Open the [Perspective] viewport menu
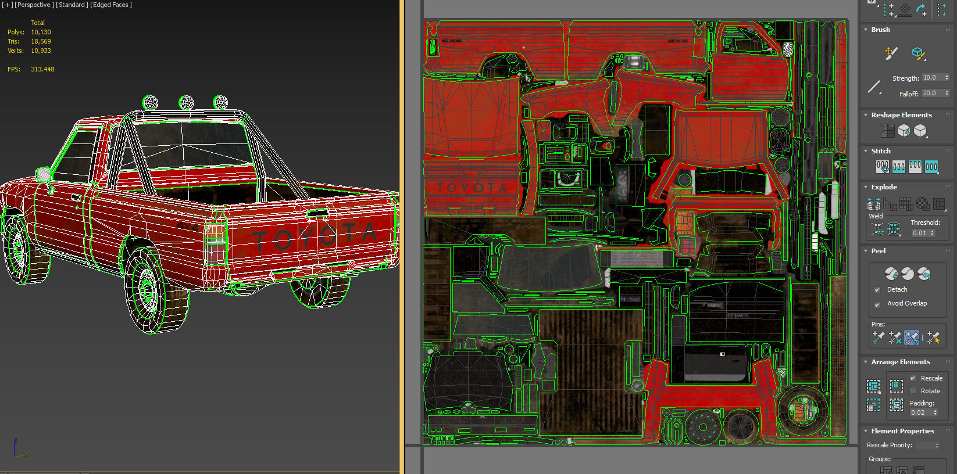 [x=34, y=5]
